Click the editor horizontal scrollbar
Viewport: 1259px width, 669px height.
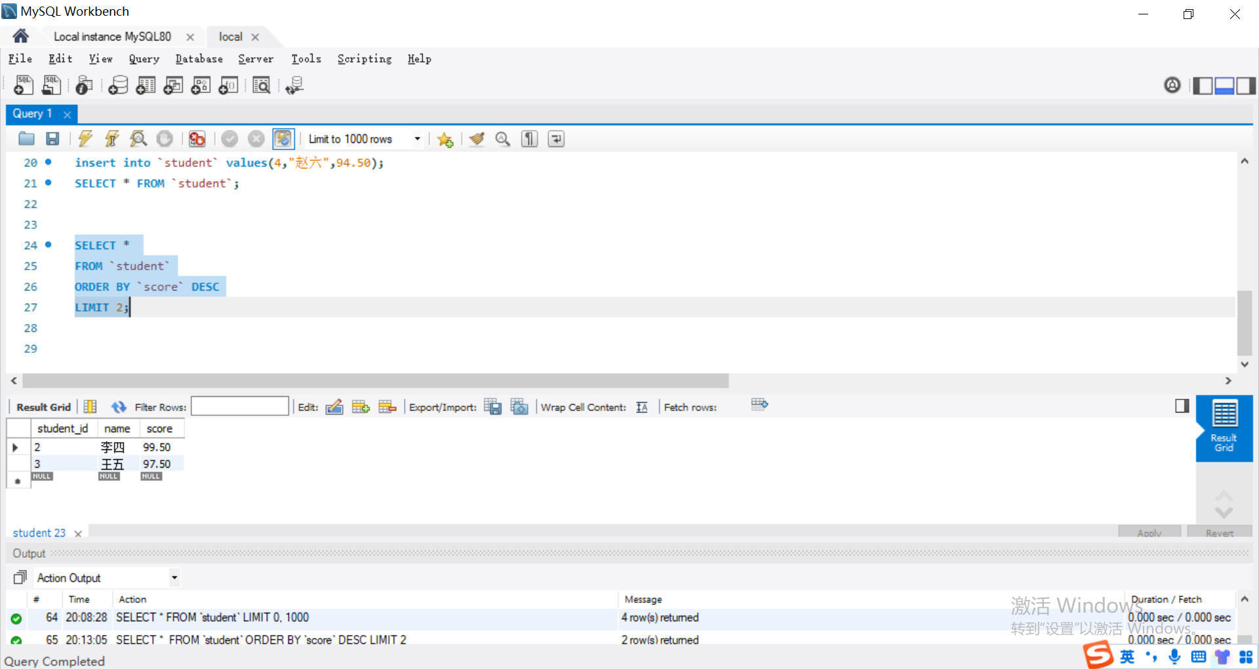point(376,381)
